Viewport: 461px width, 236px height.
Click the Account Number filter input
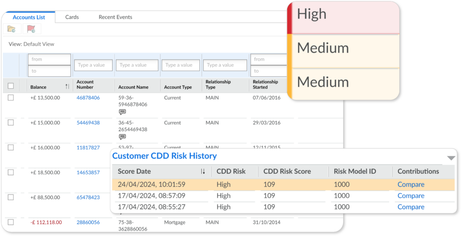click(93, 65)
